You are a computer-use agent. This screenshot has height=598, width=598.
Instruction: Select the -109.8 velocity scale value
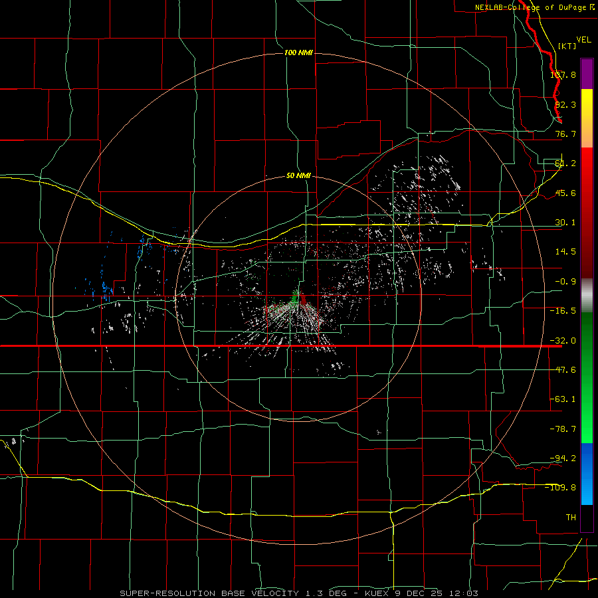pyautogui.click(x=561, y=488)
